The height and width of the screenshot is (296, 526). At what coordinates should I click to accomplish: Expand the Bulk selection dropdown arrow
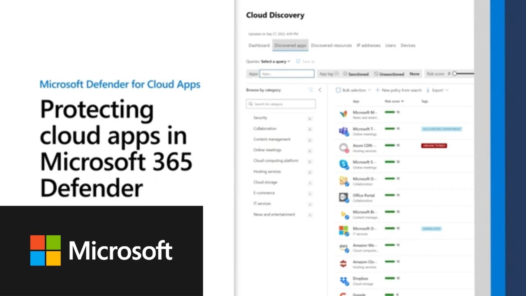(369, 90)
